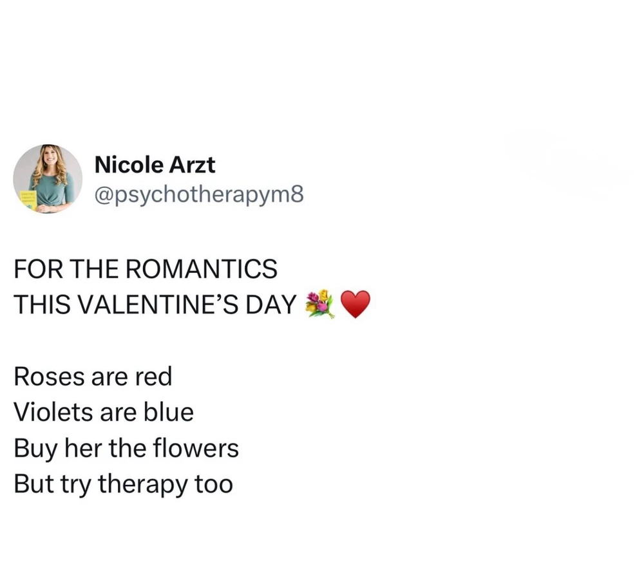Click Nicole Arzt's profile photo
644x562 pixels.
coord(48,179)
